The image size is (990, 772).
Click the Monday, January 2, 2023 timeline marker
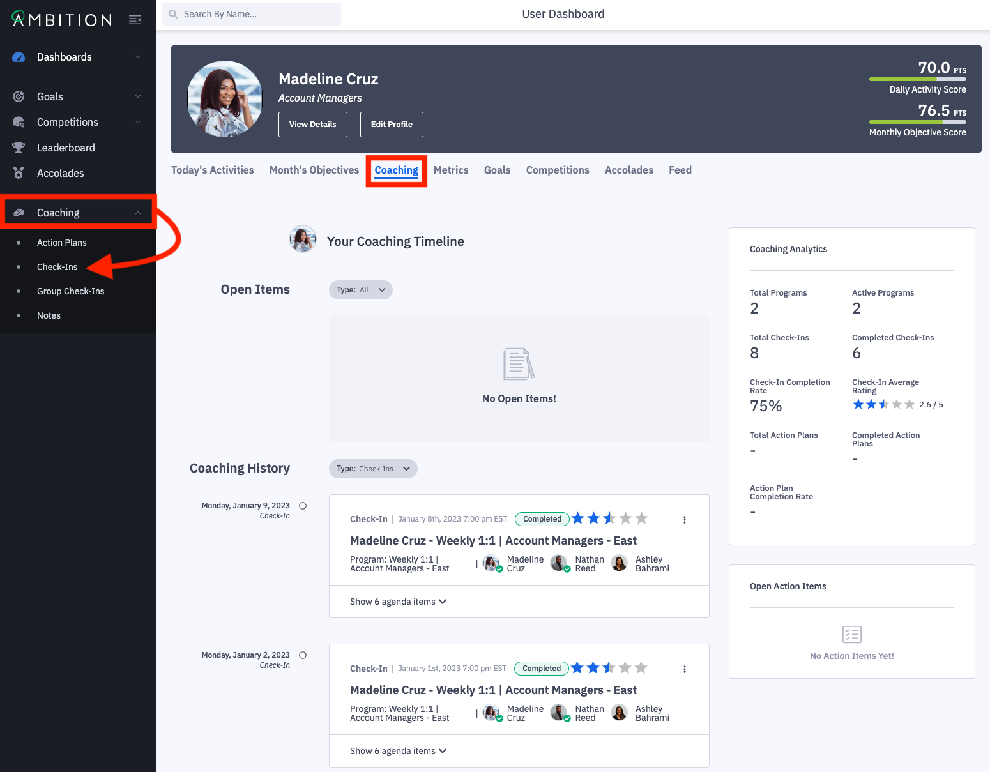[x=303, y=655]
